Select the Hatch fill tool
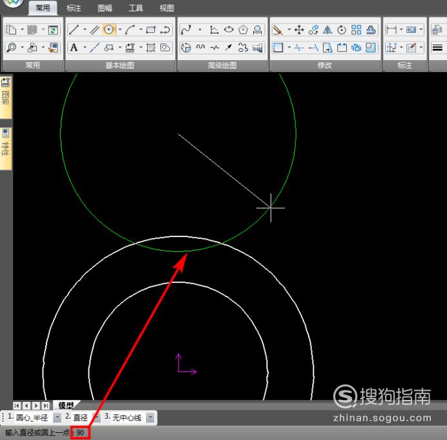This screenshot has height=440, width=447. (x=151, y=47)
